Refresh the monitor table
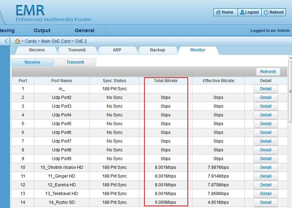Screen dimensions: 292x208 pos(268,72)
